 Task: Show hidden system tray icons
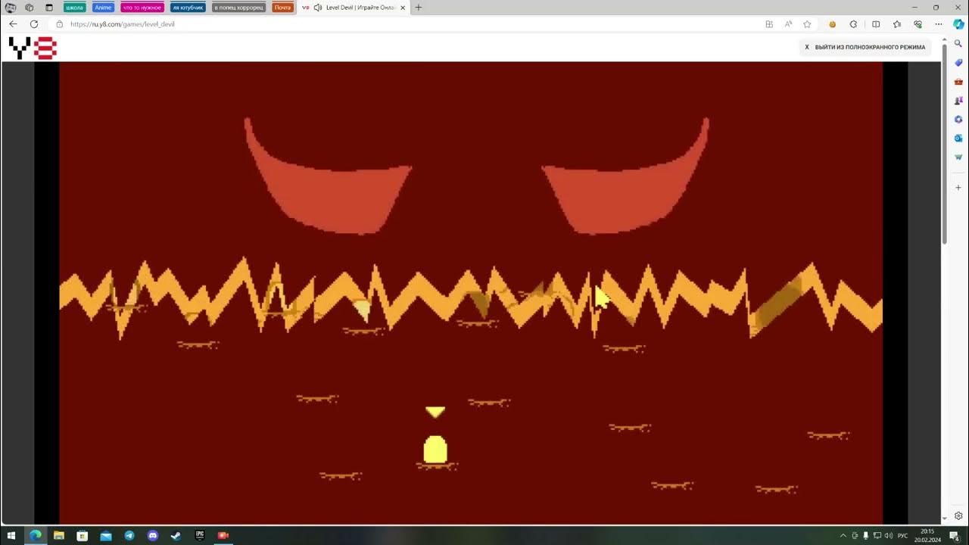(843, 536)
